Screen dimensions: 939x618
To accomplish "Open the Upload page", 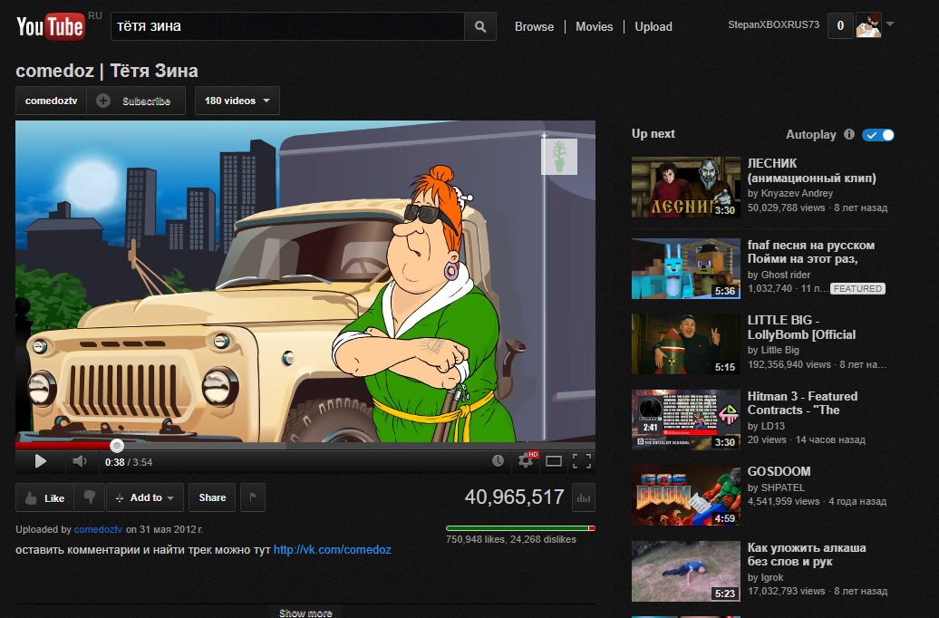I will coord(653,27).
